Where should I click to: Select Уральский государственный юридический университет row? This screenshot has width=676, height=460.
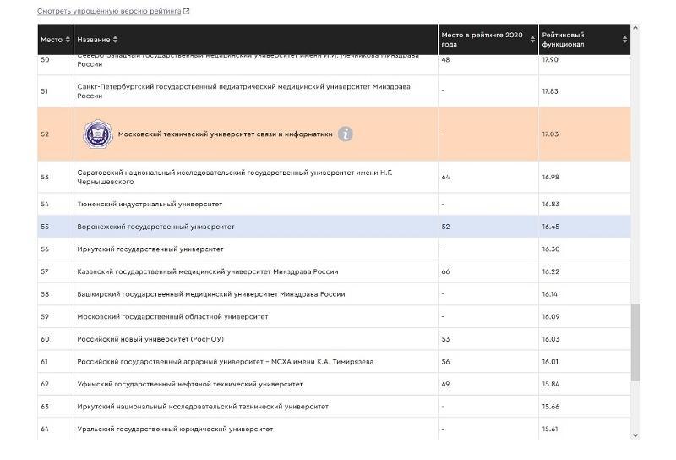coord(175,429)
